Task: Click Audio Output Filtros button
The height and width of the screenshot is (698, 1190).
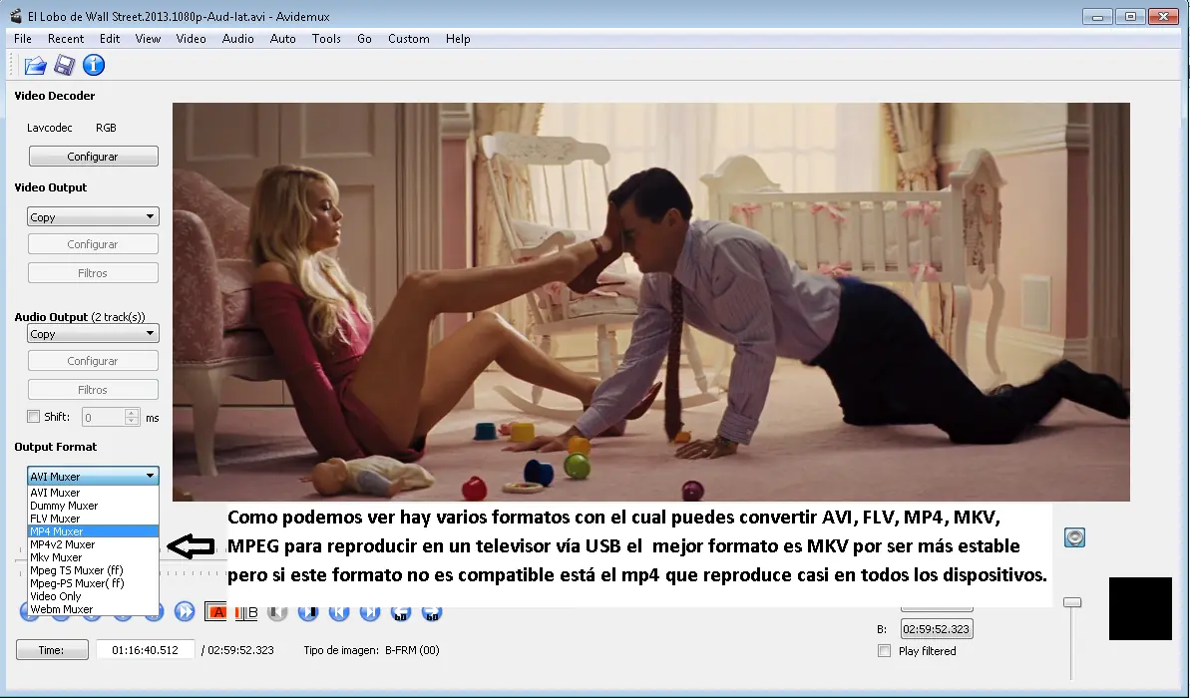Action: (94, 390)
